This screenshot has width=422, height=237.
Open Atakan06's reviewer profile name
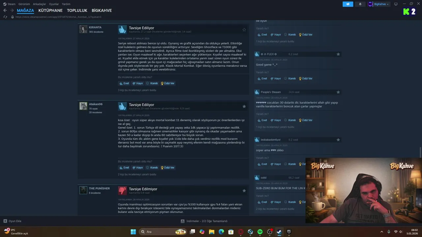pyautogui.click(x=96, y=104)
